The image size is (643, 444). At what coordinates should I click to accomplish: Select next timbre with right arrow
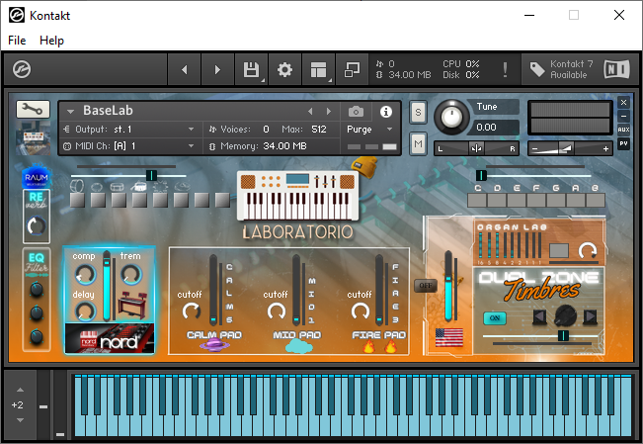(590, 316)
